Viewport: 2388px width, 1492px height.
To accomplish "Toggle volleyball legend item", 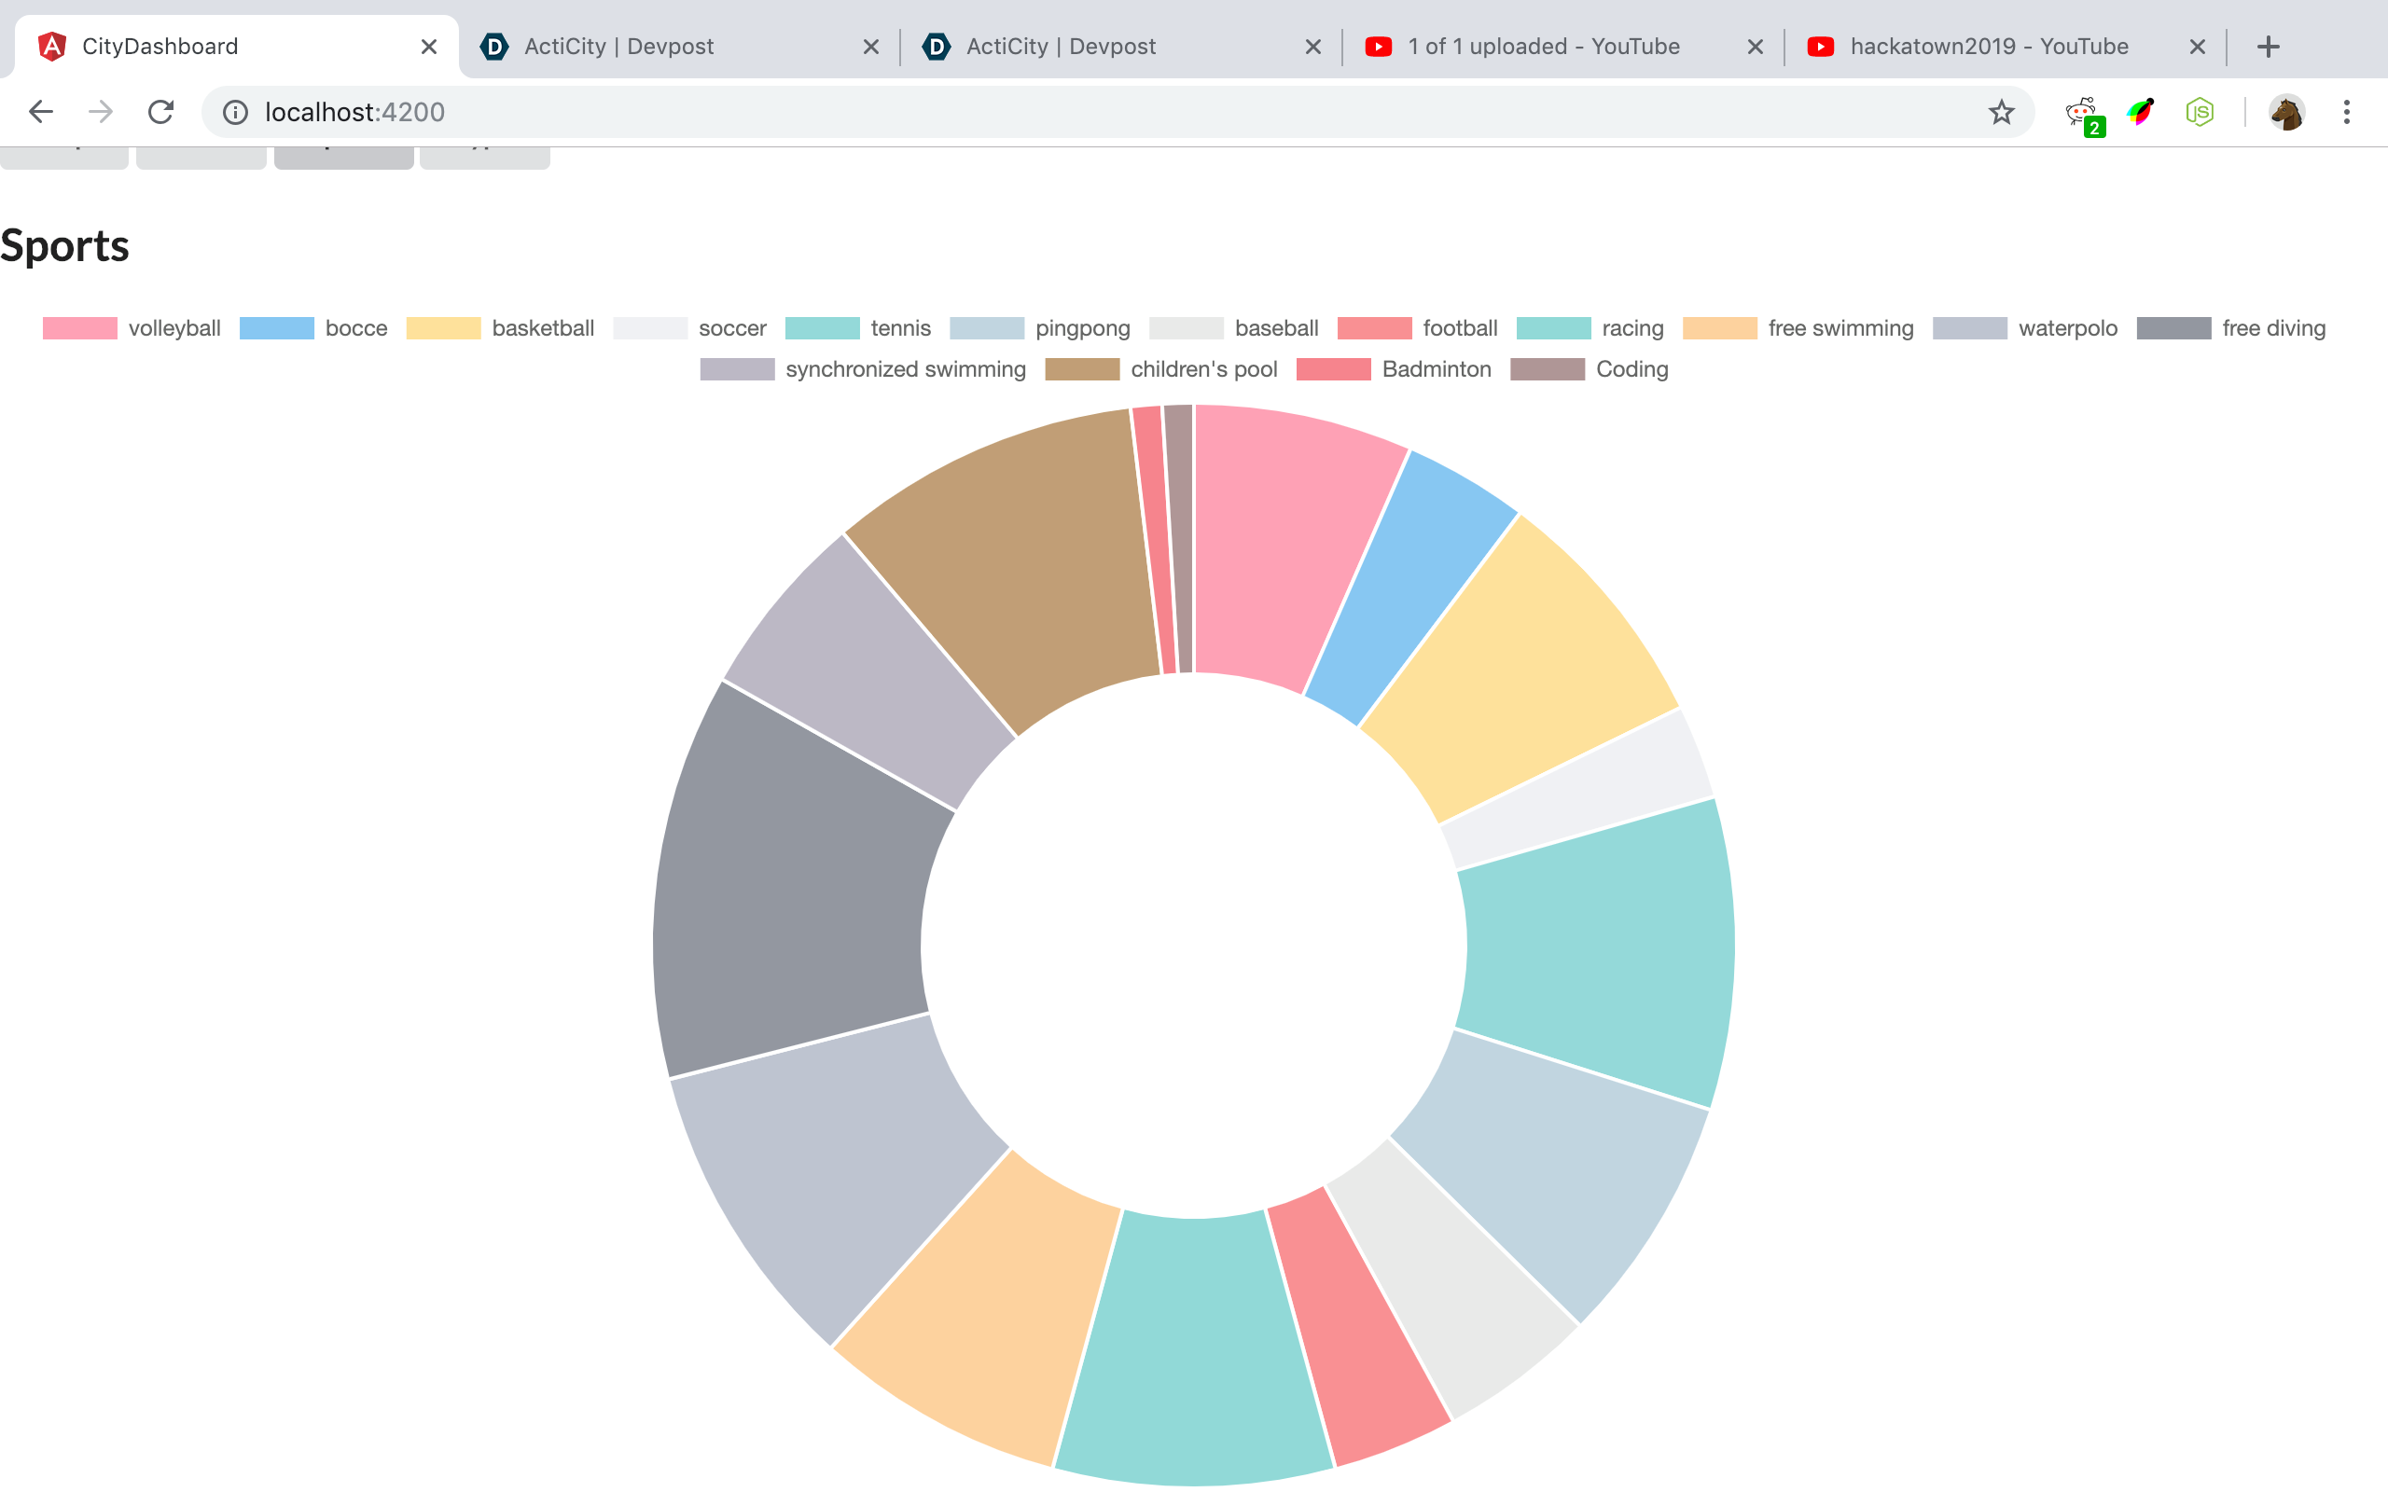I will [174, 327].
